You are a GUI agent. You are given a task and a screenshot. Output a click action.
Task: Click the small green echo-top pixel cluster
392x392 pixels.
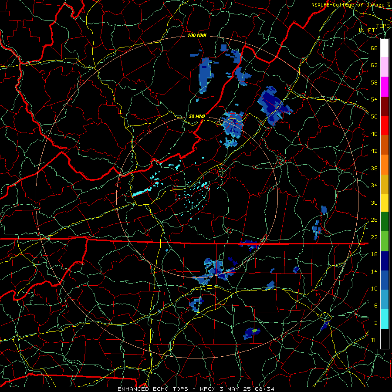click(255, 331)
